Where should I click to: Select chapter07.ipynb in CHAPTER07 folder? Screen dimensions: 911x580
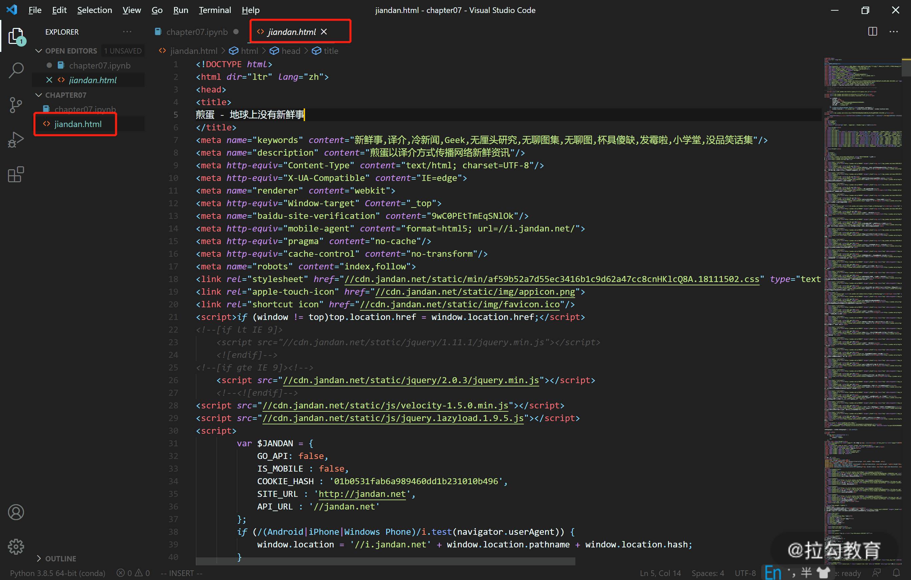click(85, 109)
